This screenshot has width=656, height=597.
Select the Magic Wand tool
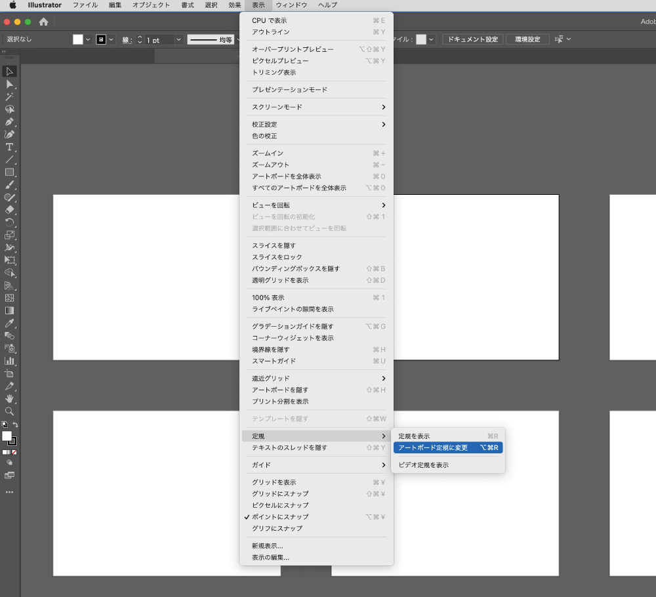10,97
